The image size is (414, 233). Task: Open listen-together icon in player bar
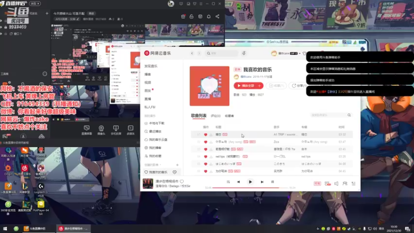pos(345,183)
